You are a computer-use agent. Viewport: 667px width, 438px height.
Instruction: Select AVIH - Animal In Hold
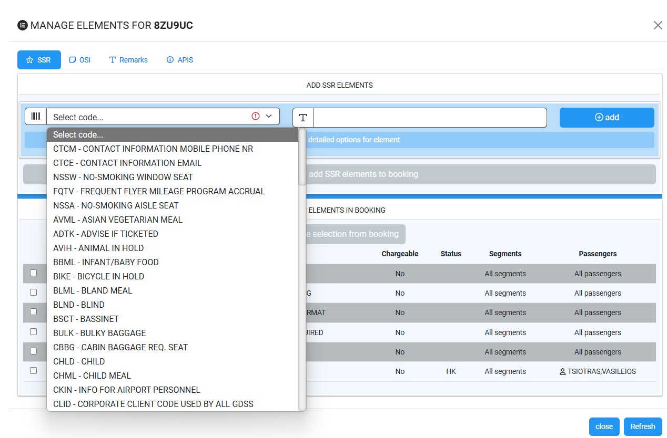[173, 248]
